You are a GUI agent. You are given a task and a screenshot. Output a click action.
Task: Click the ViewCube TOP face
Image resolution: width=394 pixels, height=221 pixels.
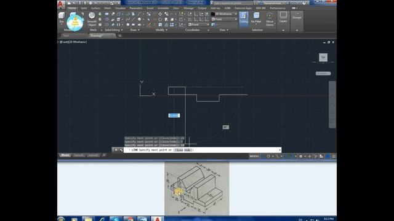pos(323,57)
